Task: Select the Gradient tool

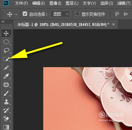Action: (x=6, y=127)
